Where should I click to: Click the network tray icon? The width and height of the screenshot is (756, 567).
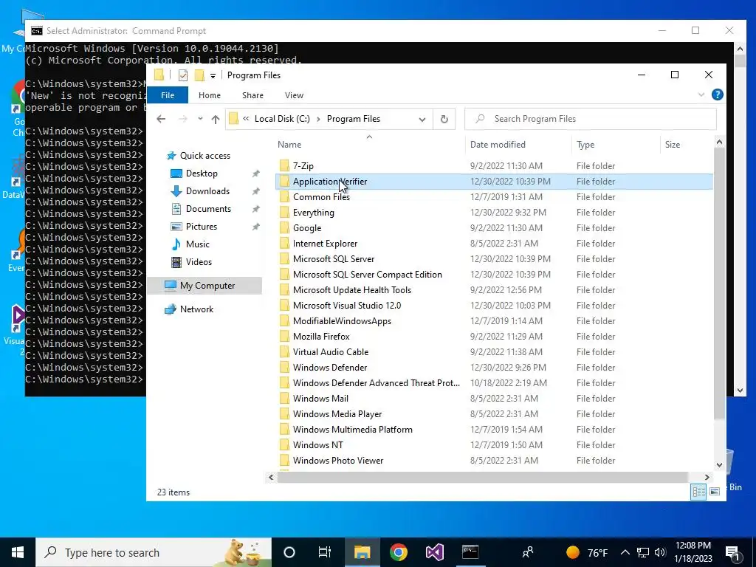tap(643, 552)
